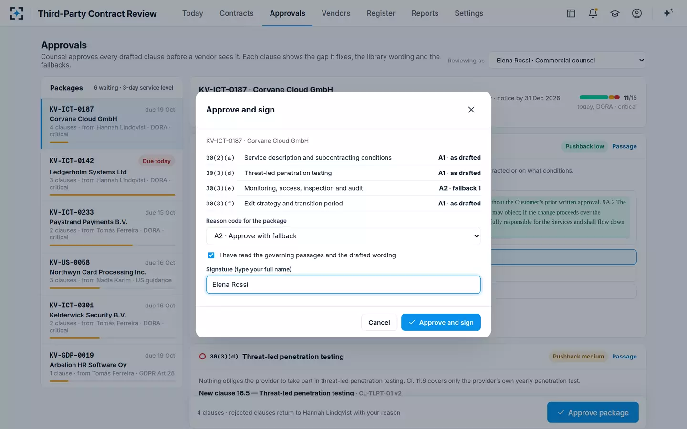Open the Passage link beside Pushback low
This screenshot has width=687, height=429.
tap(624, 146)
